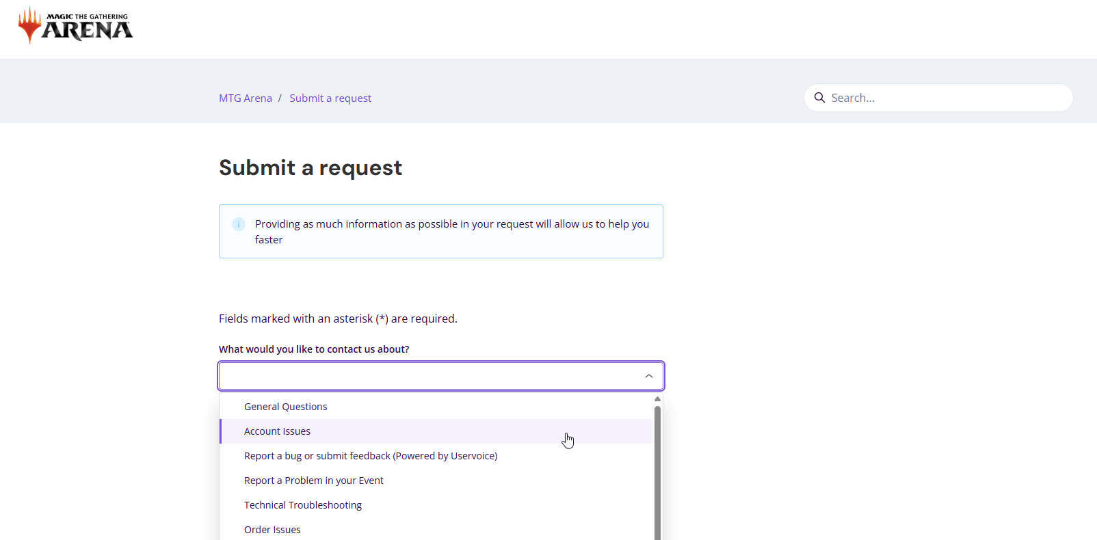Image resolution: width=1097 pixels, height=540 pixels.
Task: Click the contact topic combo box field
Action: coord(441,376)
